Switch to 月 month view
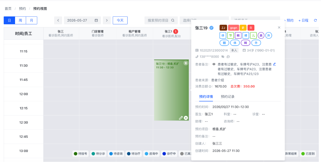Image resolution: width=321 pixels, height=162 pixels. (x=32, y=20)
